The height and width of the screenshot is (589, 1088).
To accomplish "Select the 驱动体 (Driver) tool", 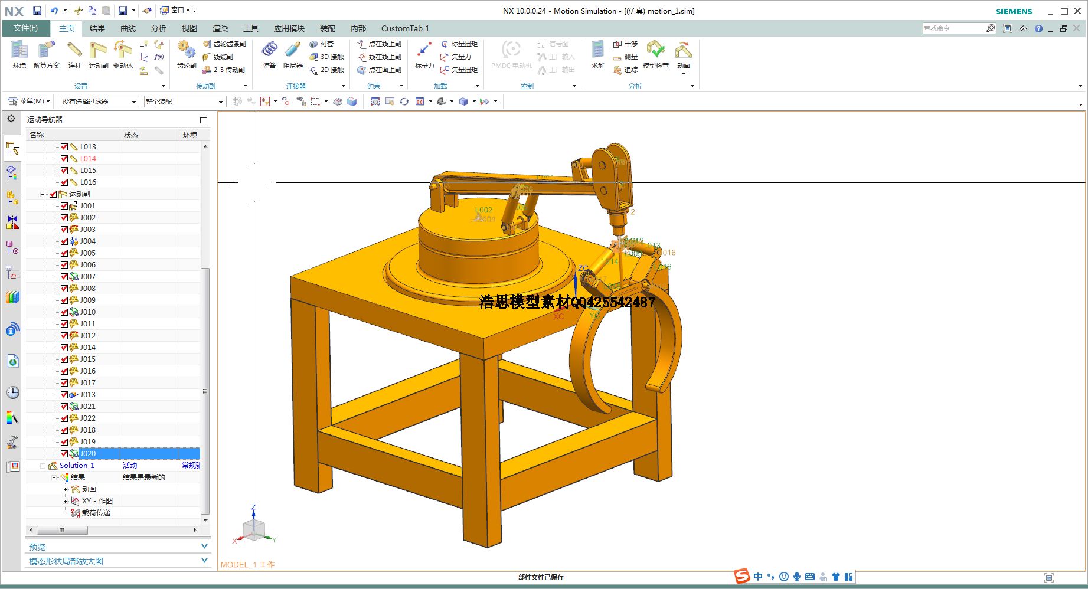I will tap(123, 55).
